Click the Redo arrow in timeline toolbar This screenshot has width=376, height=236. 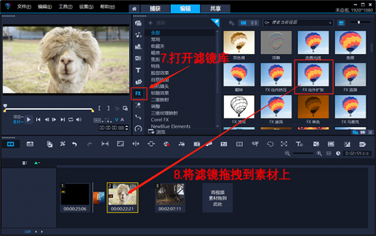pyautogui.click(x=89, y=144)
